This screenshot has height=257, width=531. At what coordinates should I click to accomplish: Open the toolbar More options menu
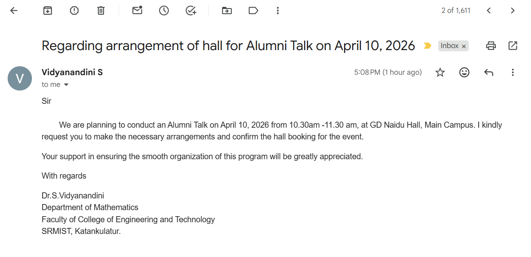(x=277, y=11)
